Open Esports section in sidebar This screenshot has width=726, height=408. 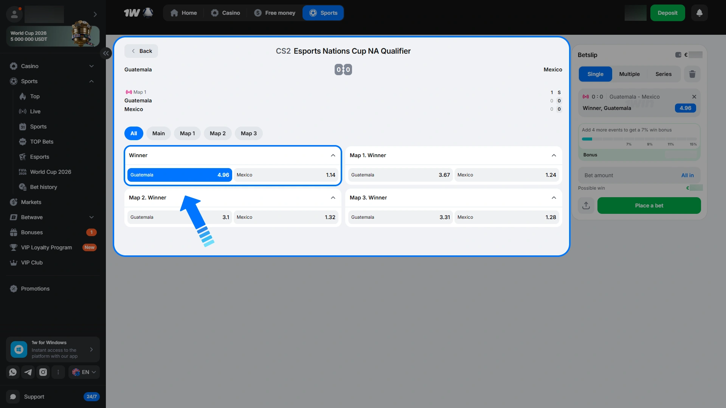39,157
